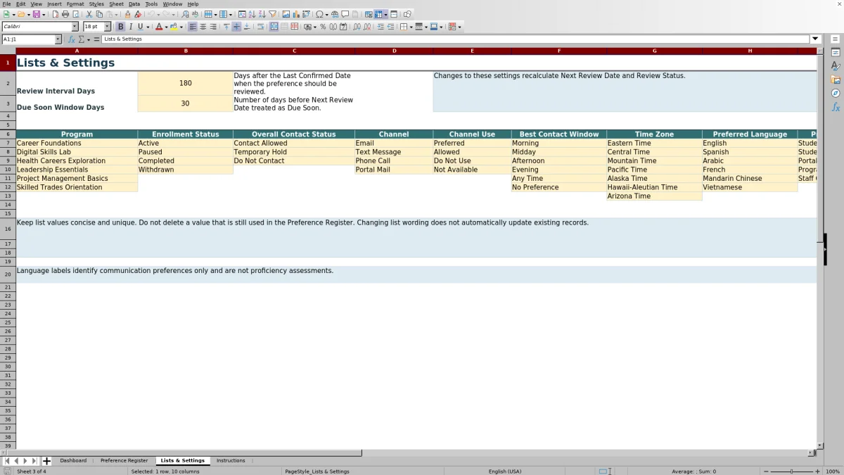844x475 pixels.
Task: Switch to the Instructions sheet tab
Action: [x=231, y=461]
